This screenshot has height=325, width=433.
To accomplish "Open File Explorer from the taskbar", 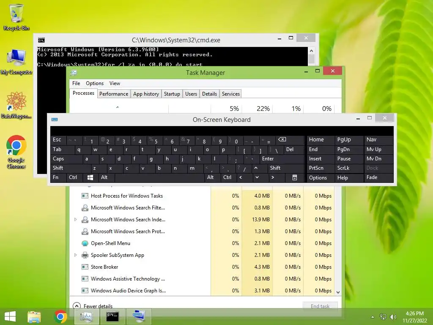I will (x=34, y=317).
